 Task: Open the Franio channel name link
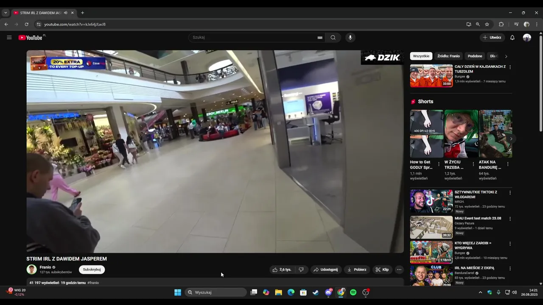(45, 267)
